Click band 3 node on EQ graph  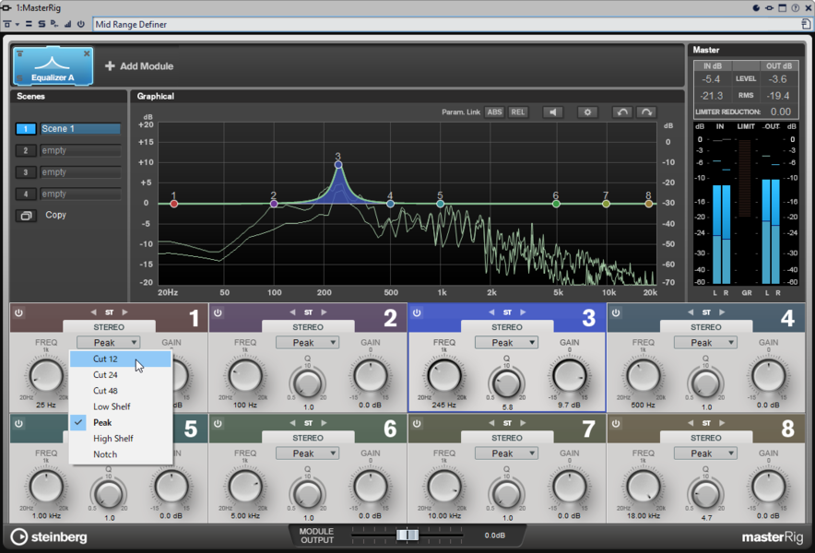[x=338, y=165]
